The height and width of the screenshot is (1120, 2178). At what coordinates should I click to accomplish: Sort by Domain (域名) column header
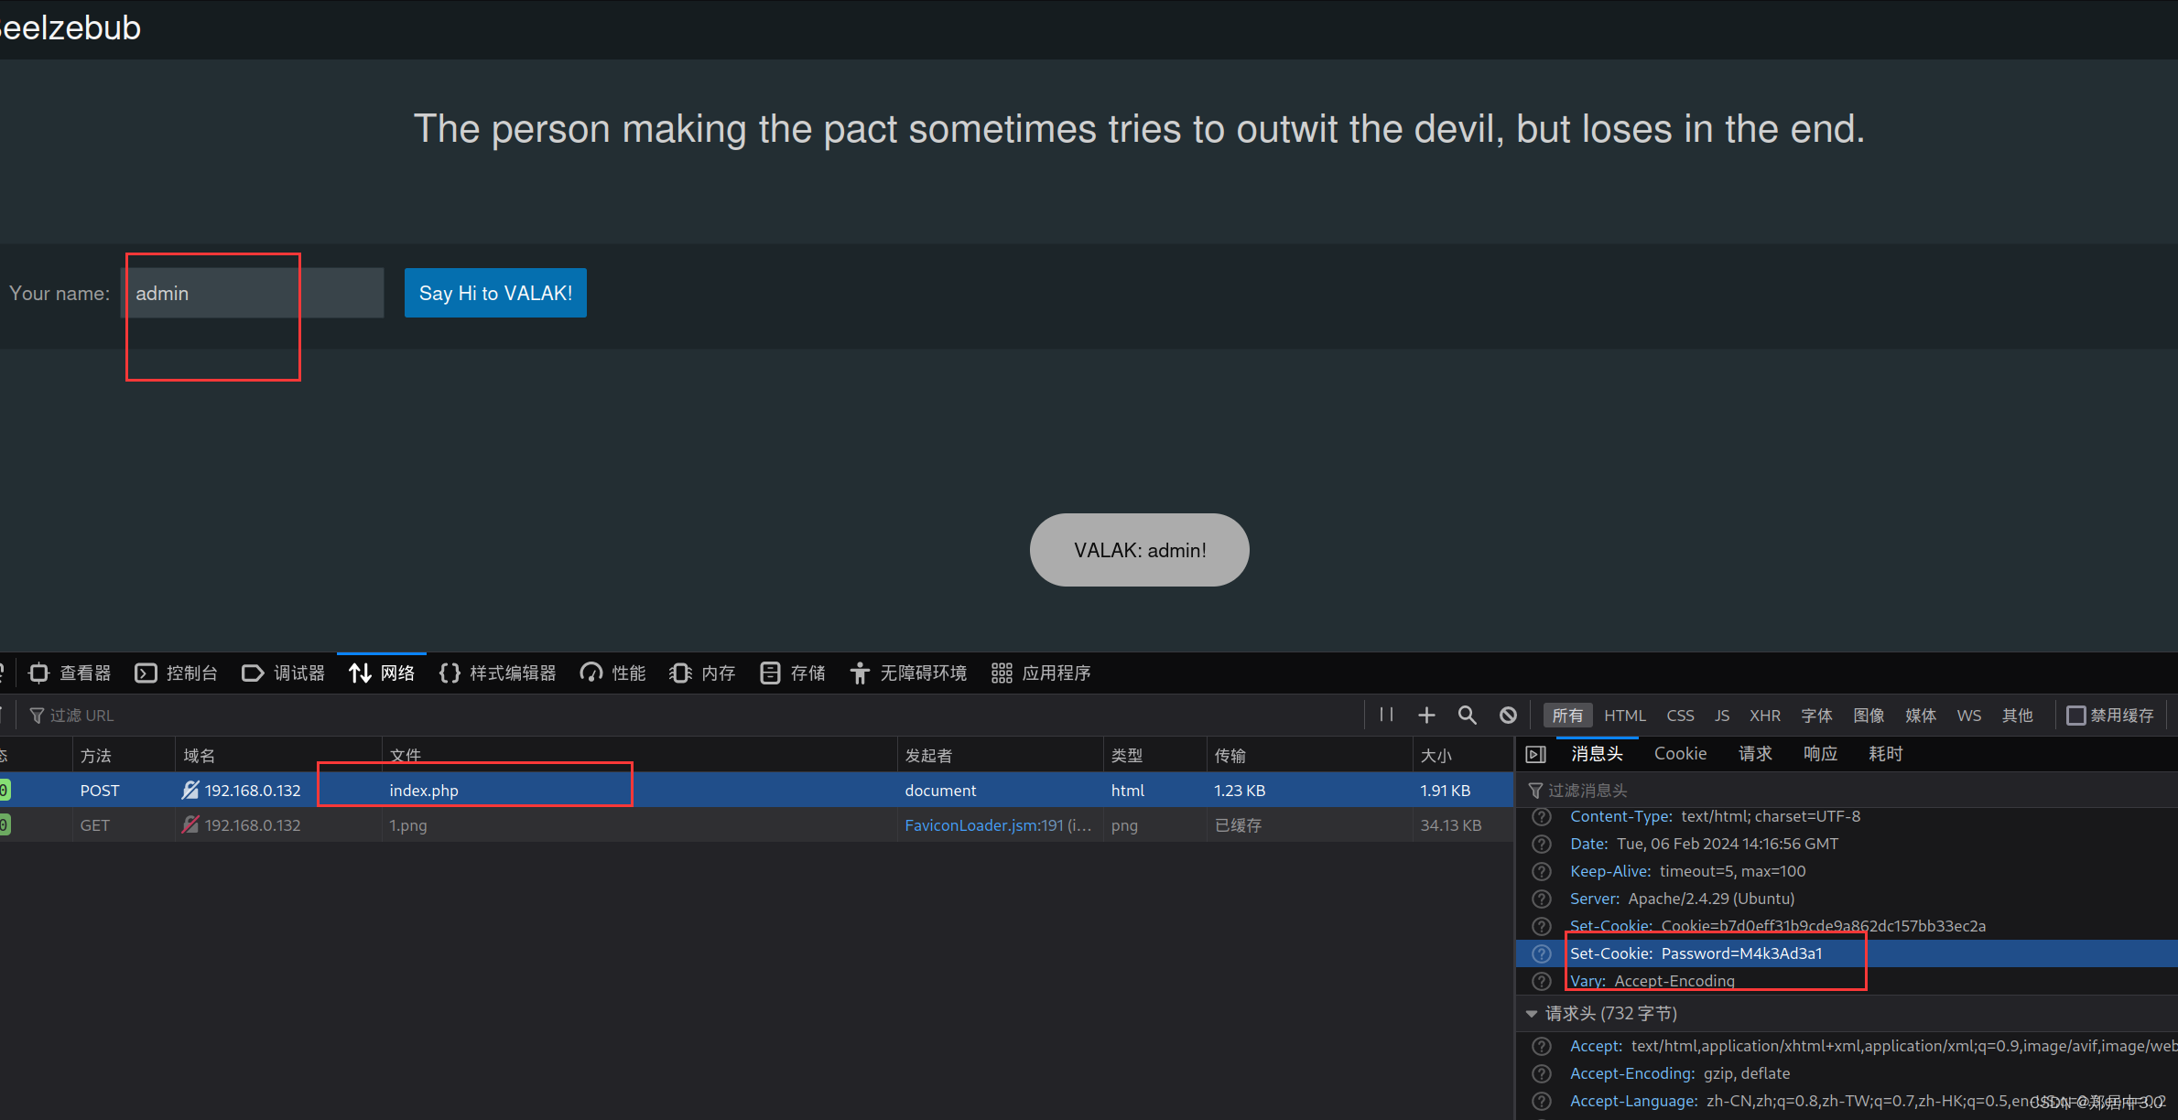(278, 756)
